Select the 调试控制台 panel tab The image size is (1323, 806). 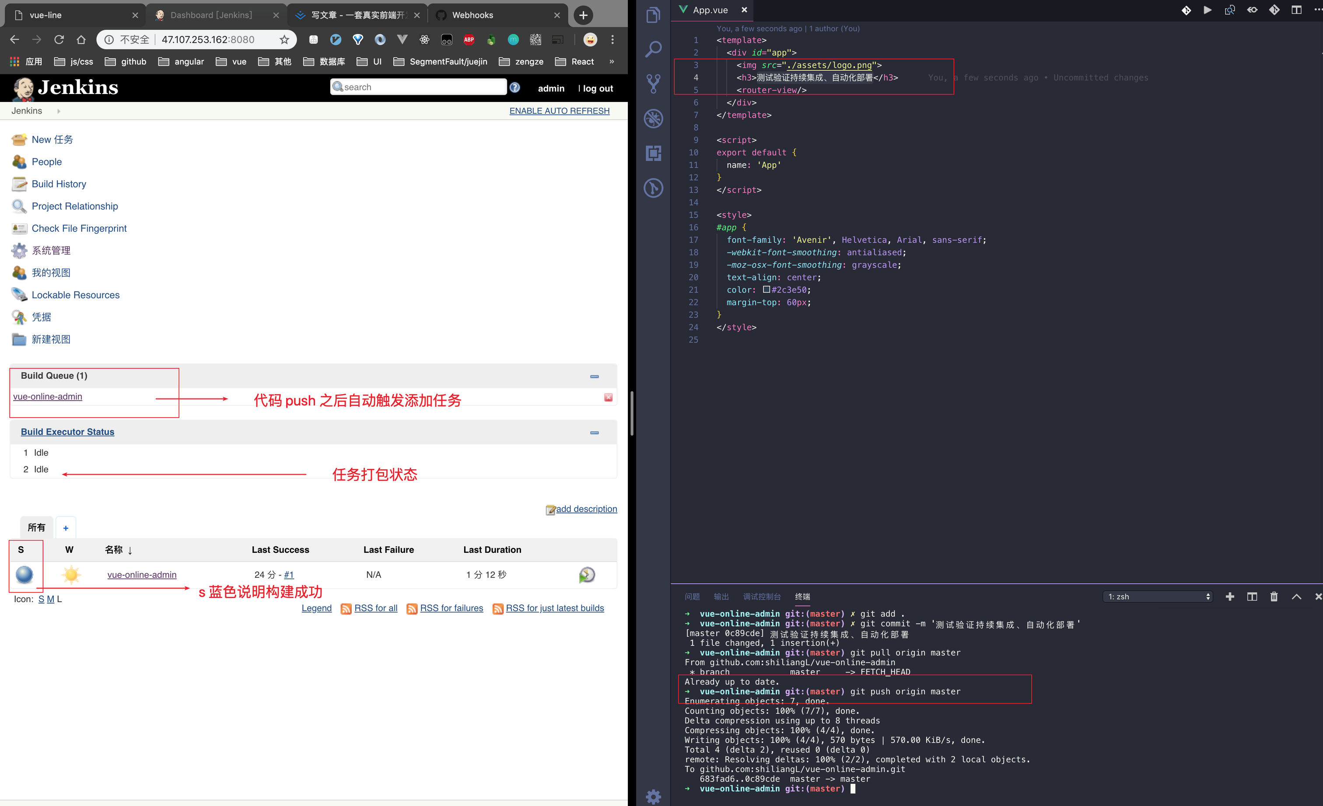click(x=761, y=597)
